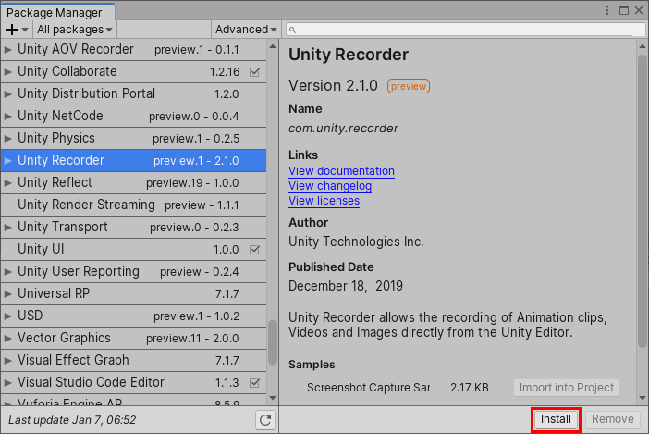This screenshot has width=649, height=434.
Task: Open the View documentation link
Action: coord(341,171)
